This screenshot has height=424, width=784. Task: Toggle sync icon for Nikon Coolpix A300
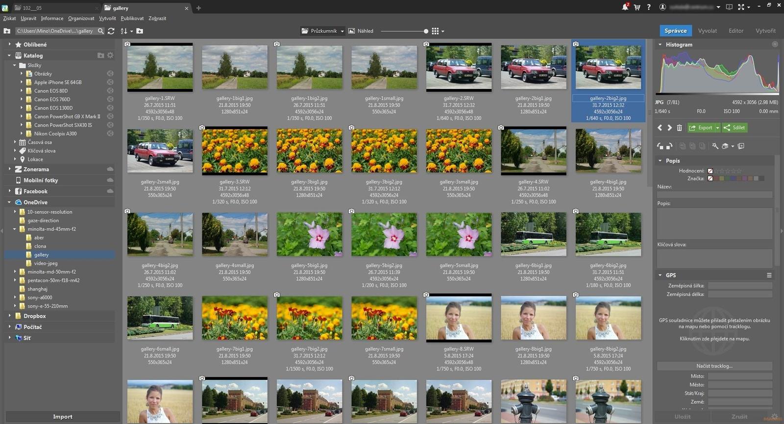click(x=110, y=133)
